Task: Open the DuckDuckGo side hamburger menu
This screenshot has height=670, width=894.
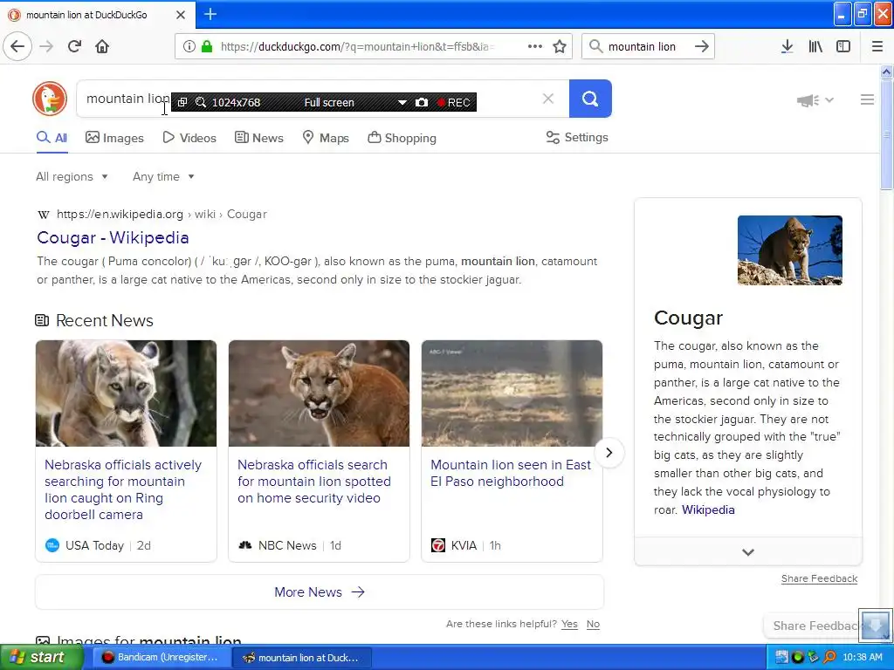Action: pyautogui.click(x=867, y=99)
